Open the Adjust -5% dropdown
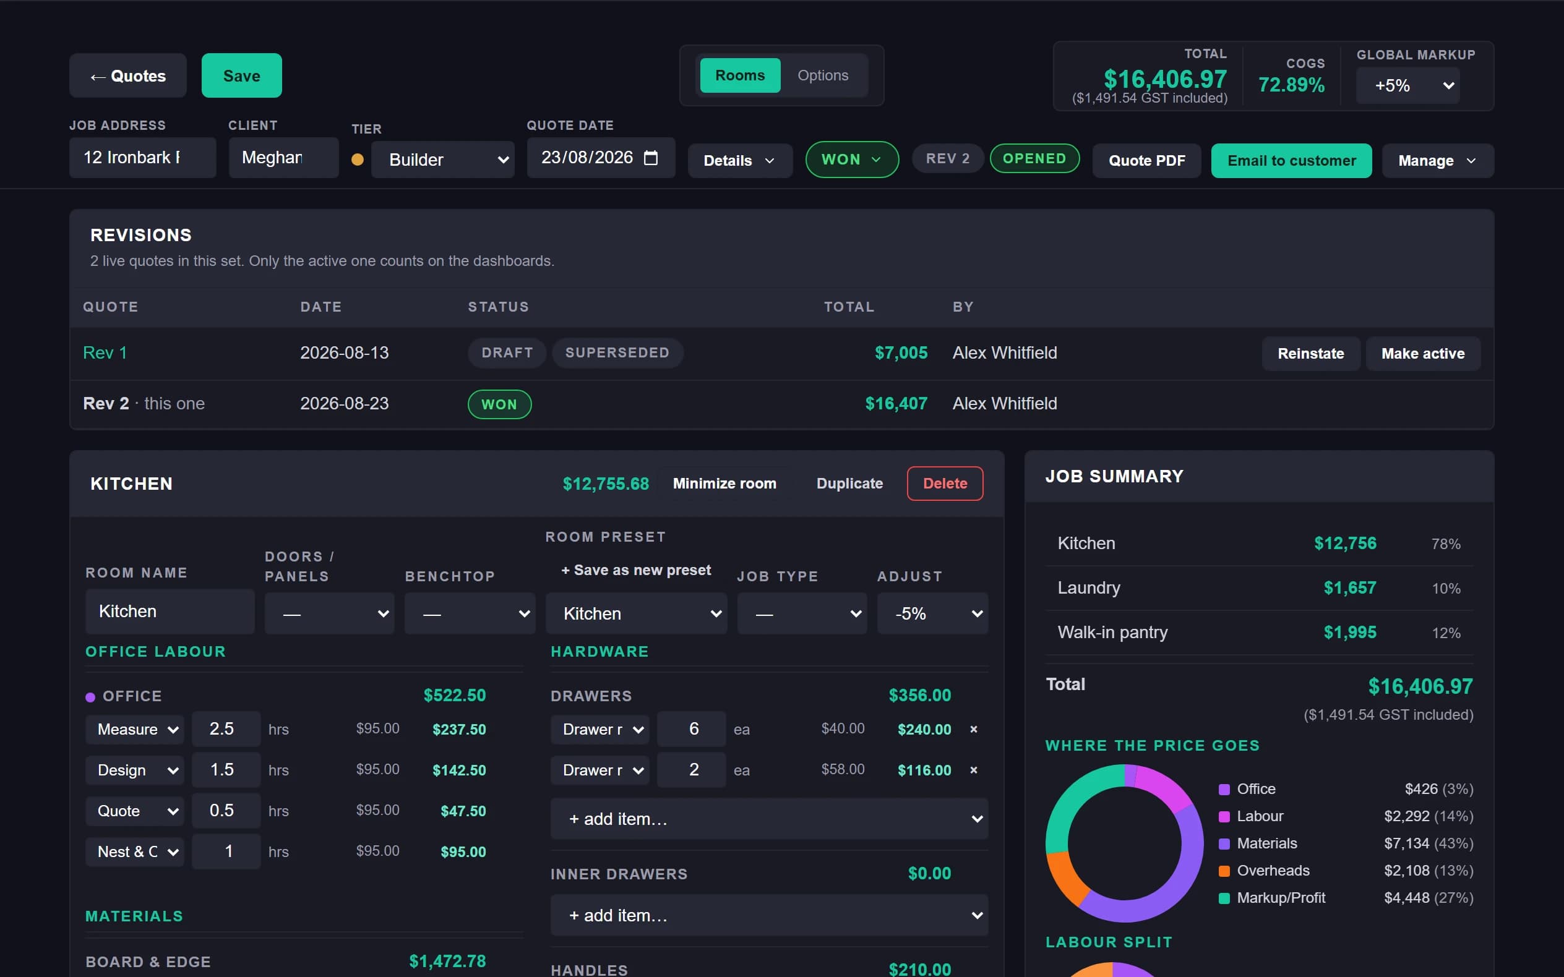The width and height of the screenshot is (1564, 977). (x=932, y=613)
